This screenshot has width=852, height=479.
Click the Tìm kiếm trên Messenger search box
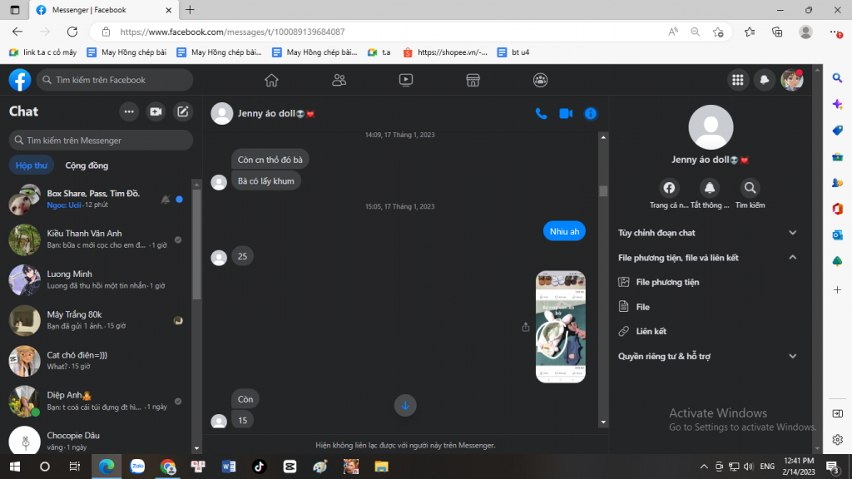click(x=101, y=141)
